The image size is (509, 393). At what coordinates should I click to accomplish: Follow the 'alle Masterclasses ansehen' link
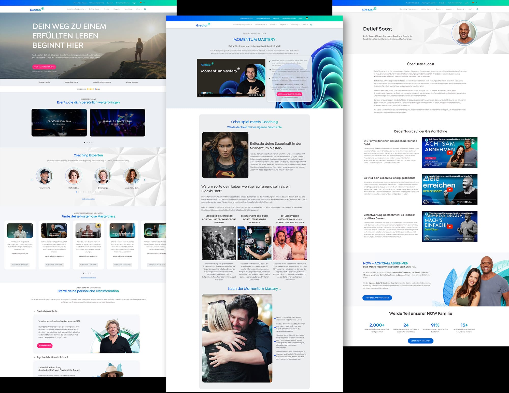pyautogui.click(x=88, y=278)
